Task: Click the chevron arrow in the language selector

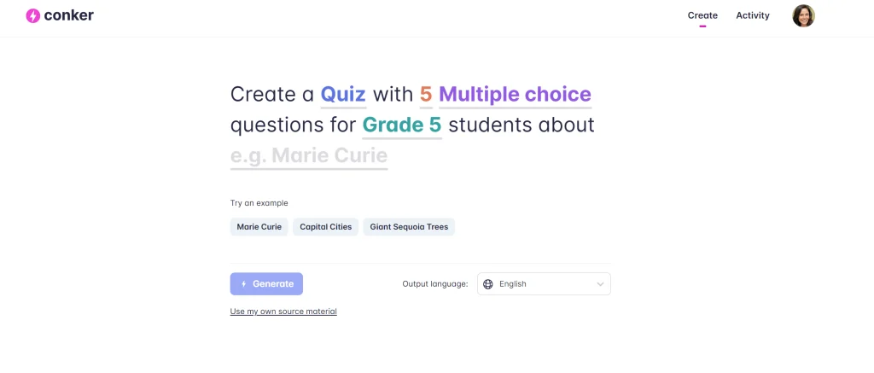Action: tap(599, 284)
